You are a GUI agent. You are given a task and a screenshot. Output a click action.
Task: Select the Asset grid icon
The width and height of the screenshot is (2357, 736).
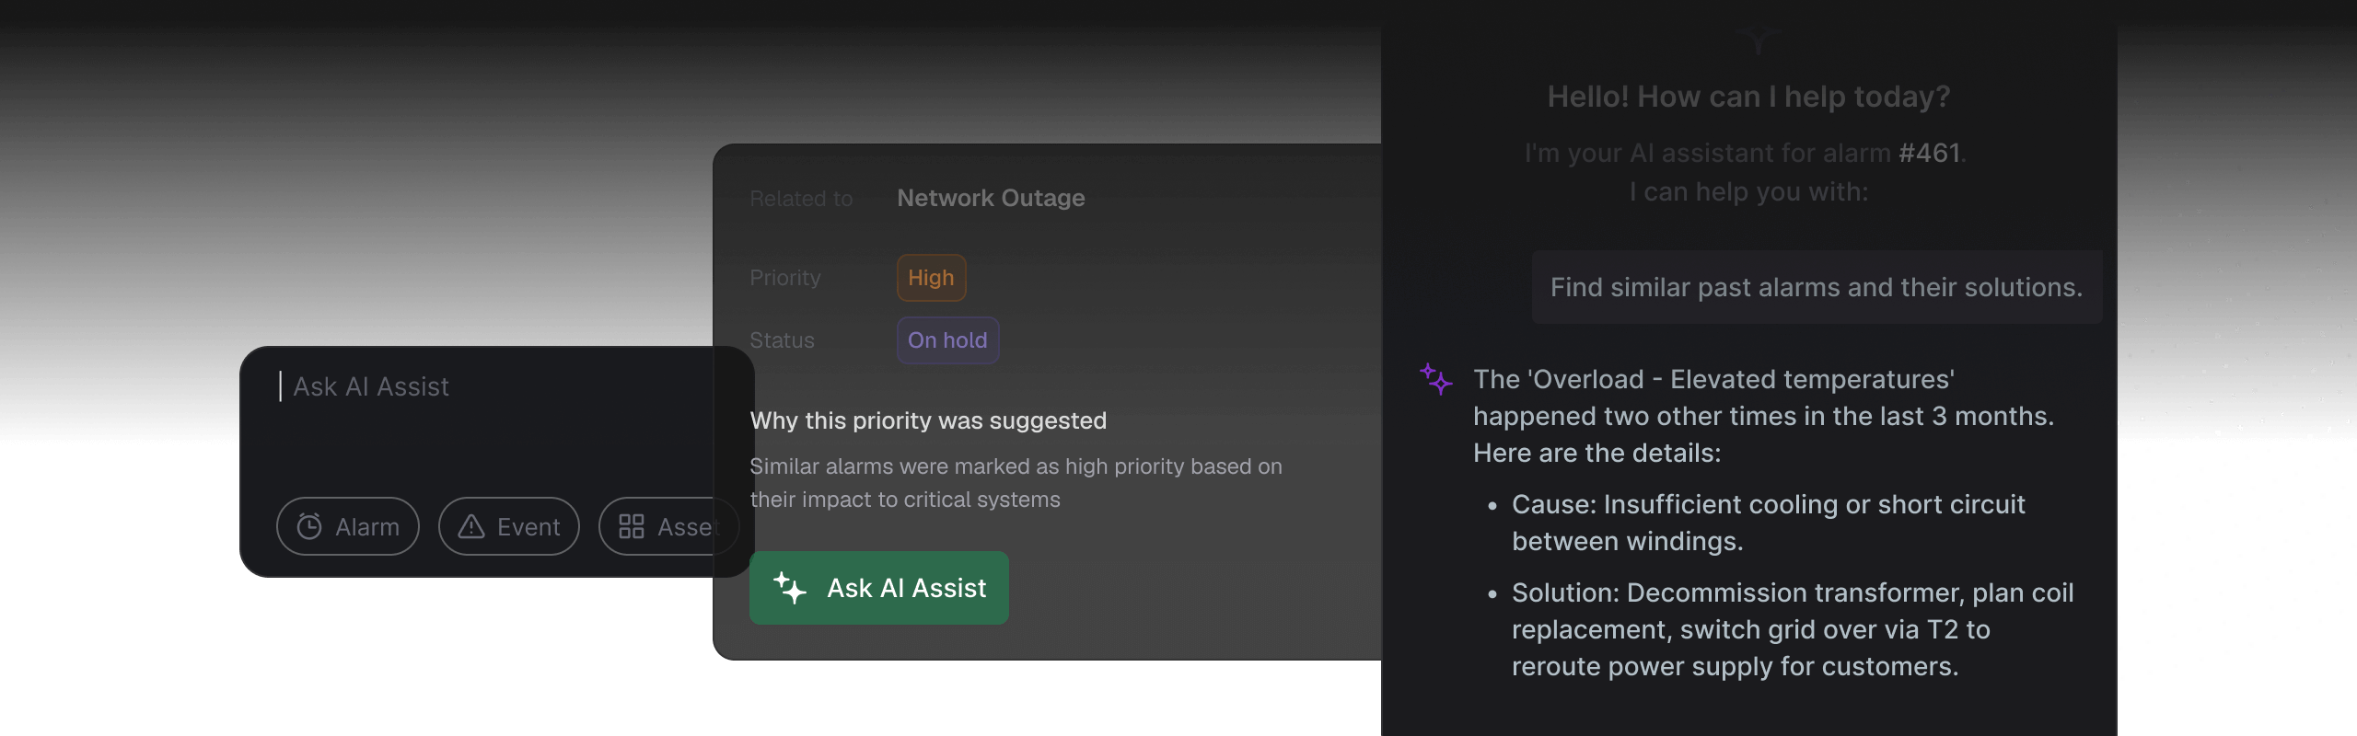[631, 526]
